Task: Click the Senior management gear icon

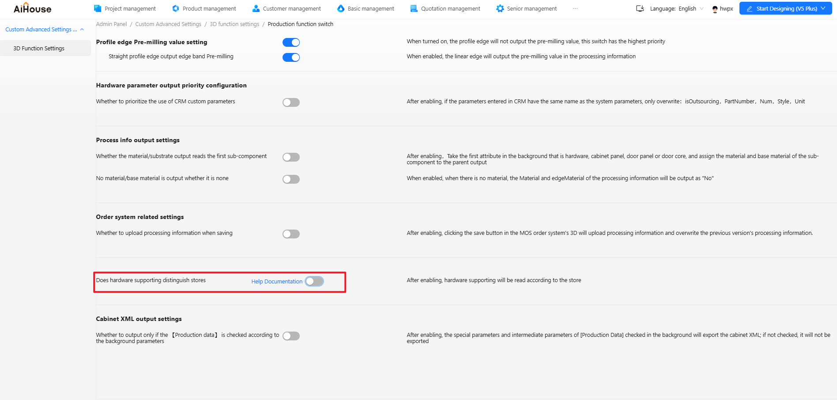Action: coord(500,8)
